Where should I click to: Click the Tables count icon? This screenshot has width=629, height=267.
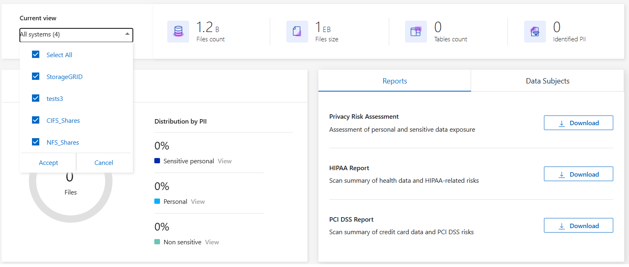tap(416, 32)
